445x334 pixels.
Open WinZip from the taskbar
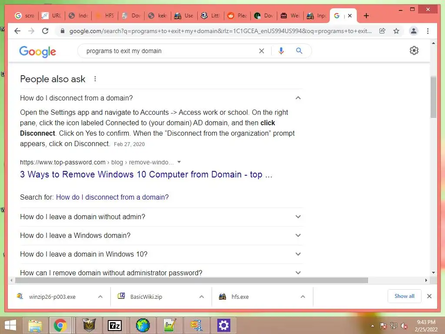(197, 325)
